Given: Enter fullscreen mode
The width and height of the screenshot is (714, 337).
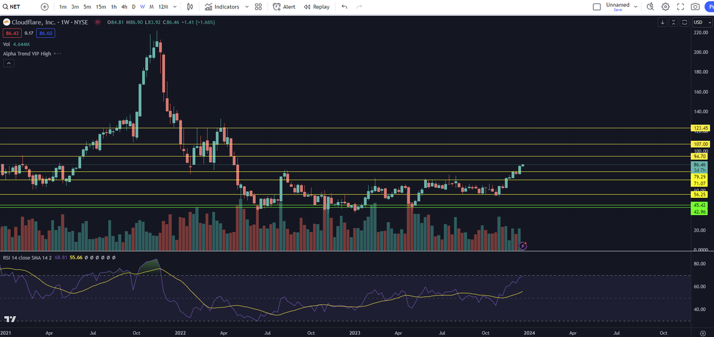Looking at the screenshot, I should tap(681, 7).
